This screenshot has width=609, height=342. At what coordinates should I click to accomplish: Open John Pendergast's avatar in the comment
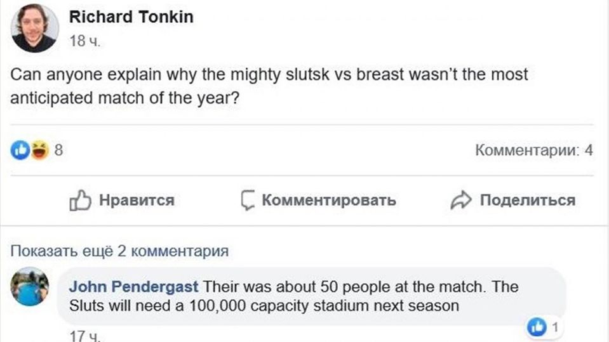pyautogui.click(x=30, y=287)
